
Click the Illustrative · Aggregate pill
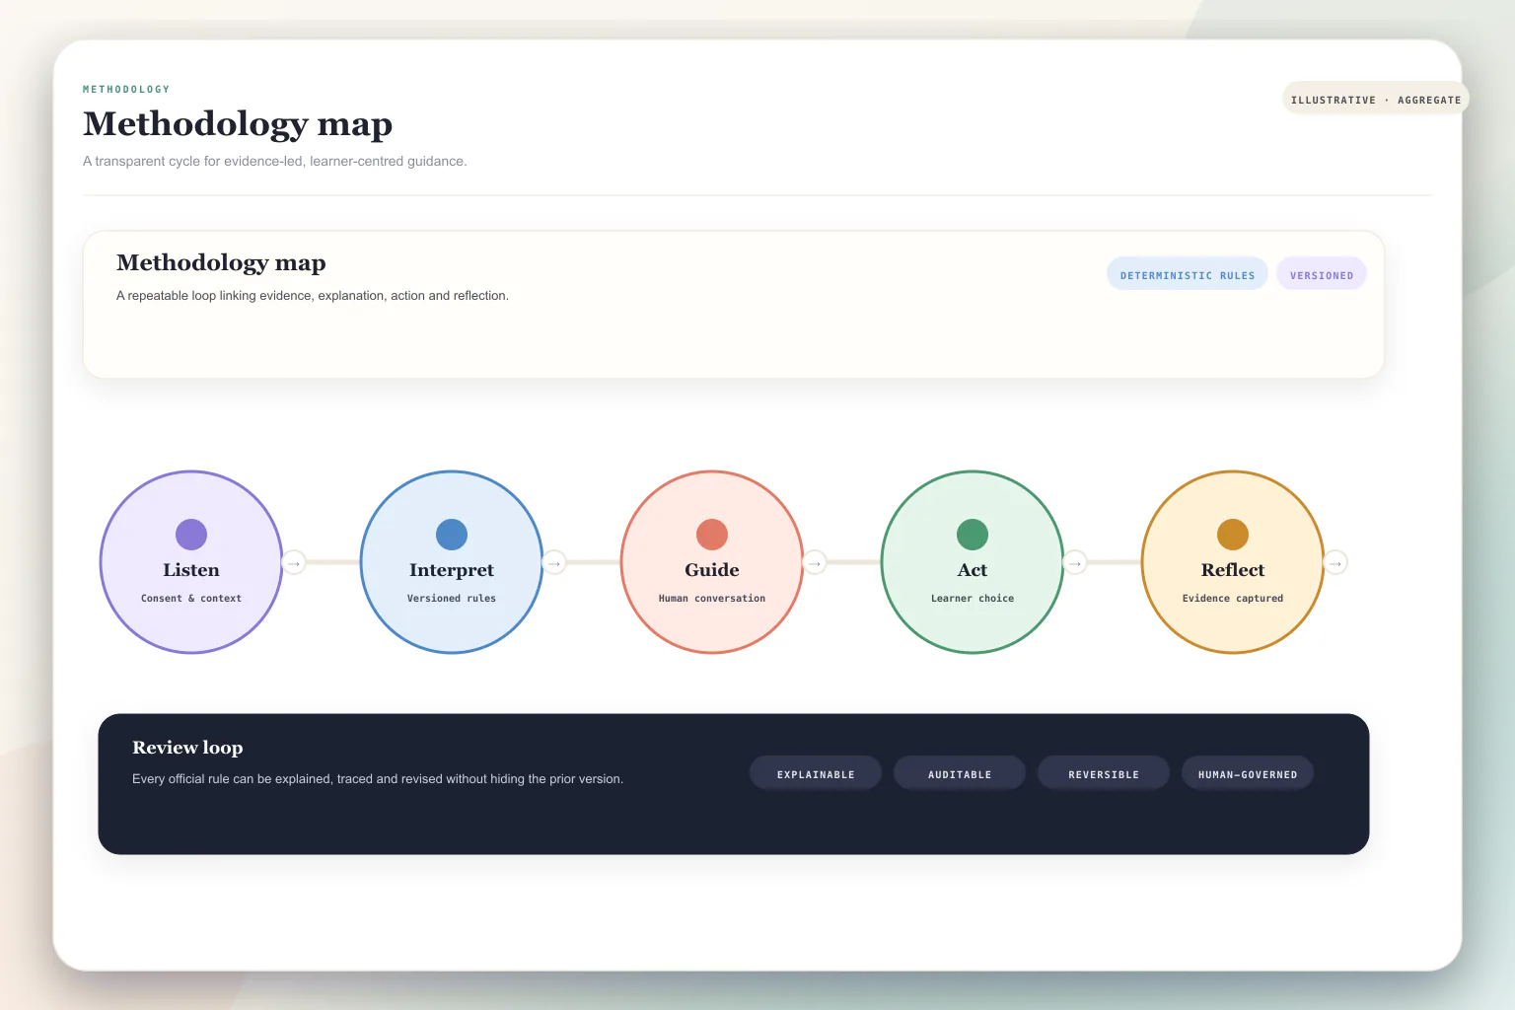pyautogui.click(x=1376, y=99)
